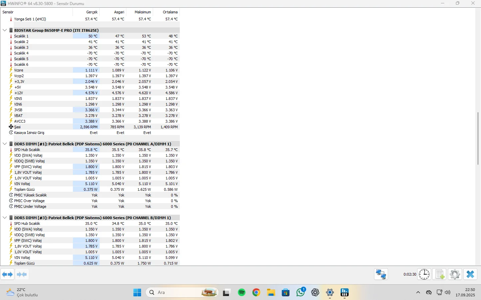Start logging with the sheet-plus icon
The height and width of the screenshot is (300, 481).
coord(440,274)
